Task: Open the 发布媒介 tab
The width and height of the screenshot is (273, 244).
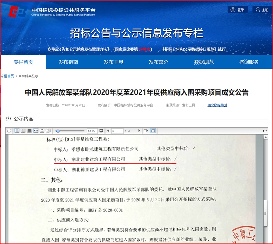Action: 158,62
